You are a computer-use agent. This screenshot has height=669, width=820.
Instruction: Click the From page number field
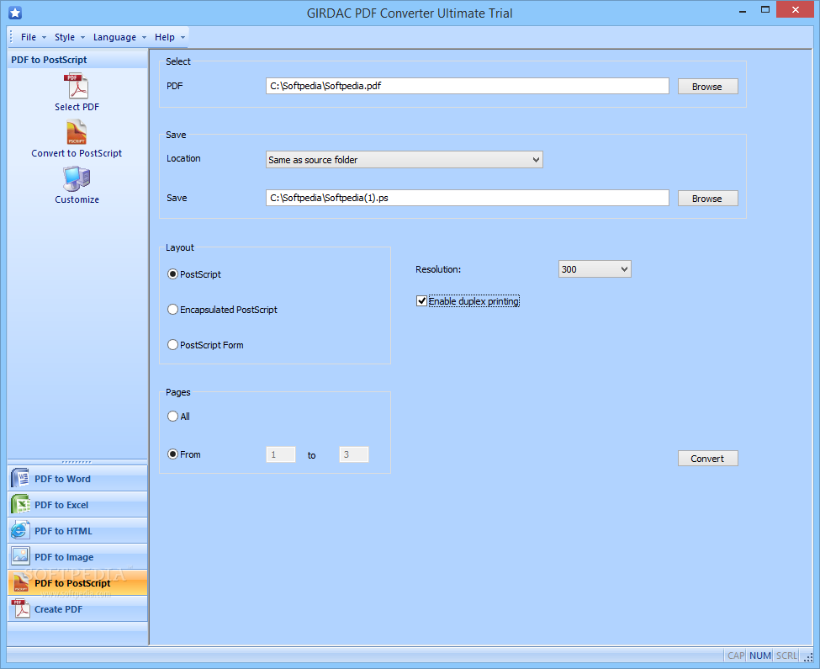click(x=281, y=454)
